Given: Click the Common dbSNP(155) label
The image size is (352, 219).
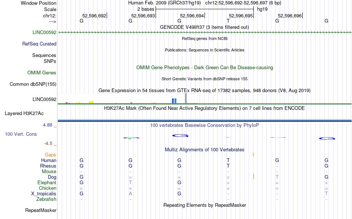Looking at the screenshot, I should point(33,84).
